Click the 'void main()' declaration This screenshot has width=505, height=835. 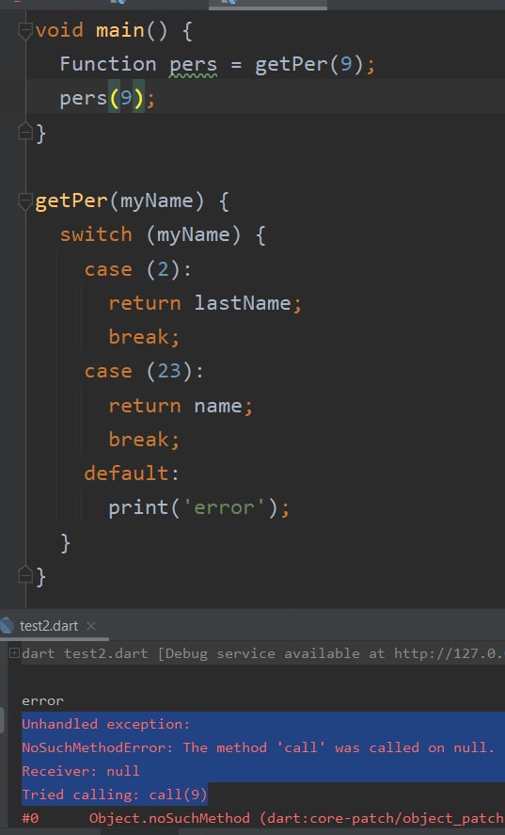pos(102,31)
